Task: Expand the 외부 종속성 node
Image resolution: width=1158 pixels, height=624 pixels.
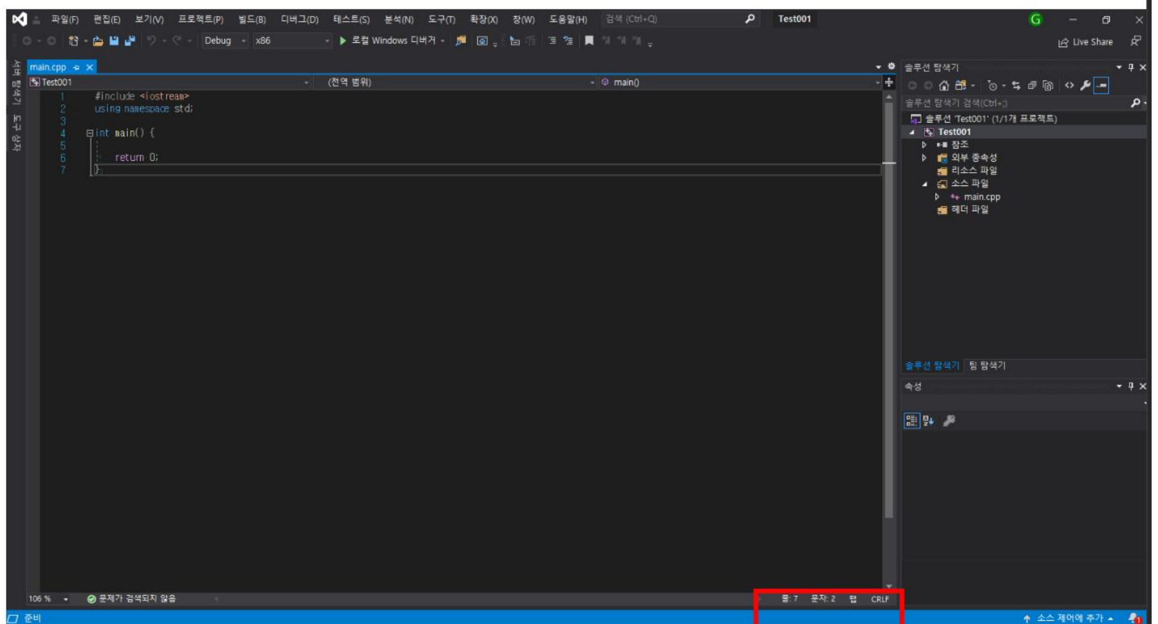Action: tap(924, 158)
